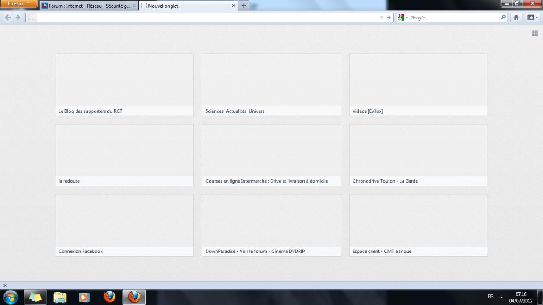The image size is (543, 305).
Task: Open the Sciences Actualités Univers tile
Action: tap(271, 85)
